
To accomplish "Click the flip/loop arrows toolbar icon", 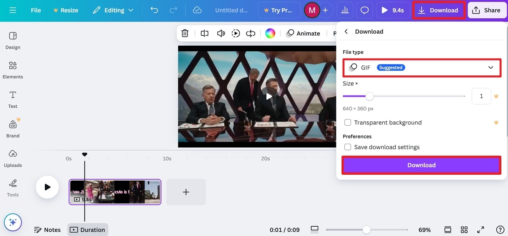I will [250, 34].
